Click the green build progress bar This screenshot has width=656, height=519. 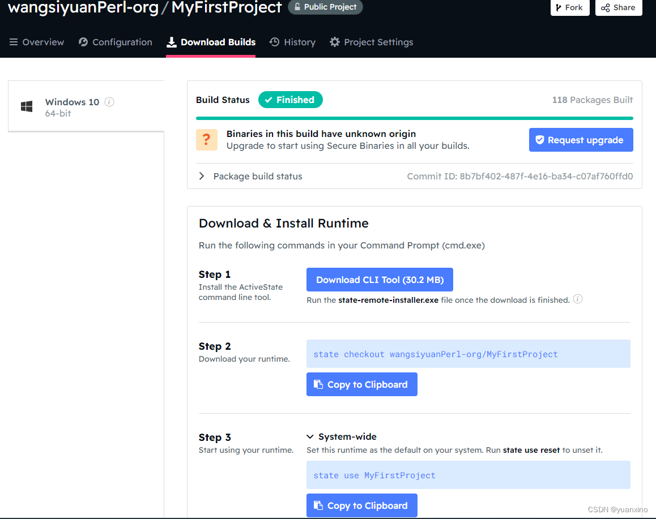click(x=414, y=118)
